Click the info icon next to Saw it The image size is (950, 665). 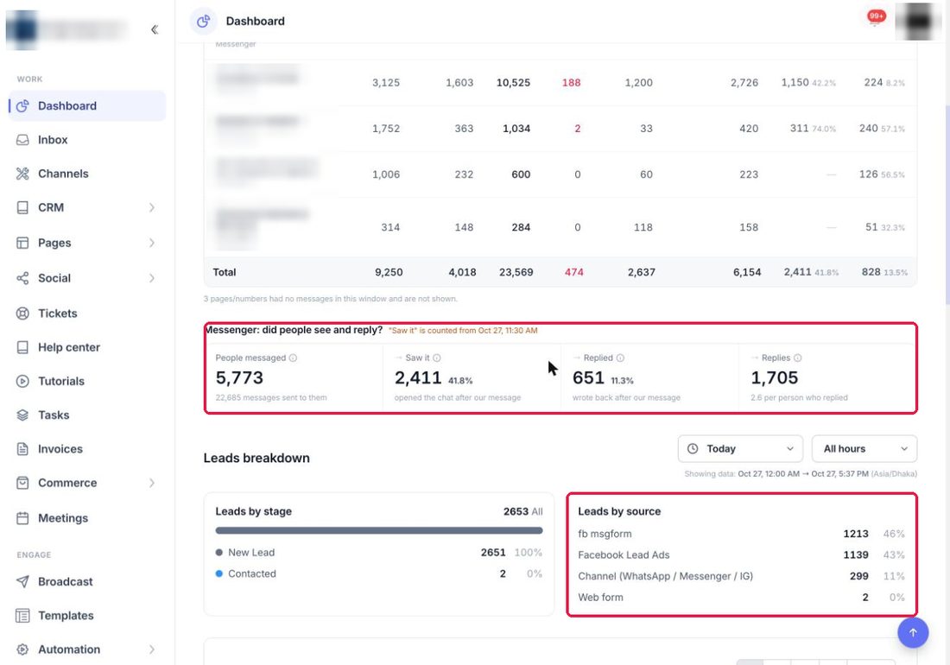click(437, 358)
